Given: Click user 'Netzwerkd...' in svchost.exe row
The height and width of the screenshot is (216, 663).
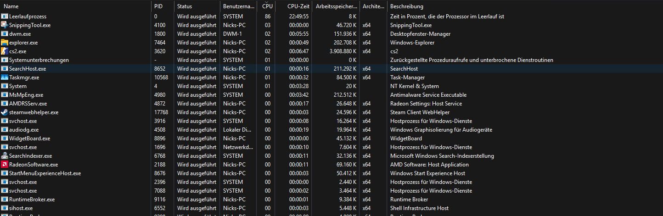Looking at the screenshot, I should [x=238, y=147].
